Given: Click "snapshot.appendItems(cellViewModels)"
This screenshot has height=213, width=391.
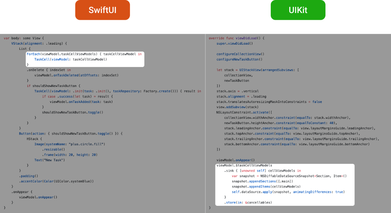Looking at the screenshot, I should [x=266, y=187].
